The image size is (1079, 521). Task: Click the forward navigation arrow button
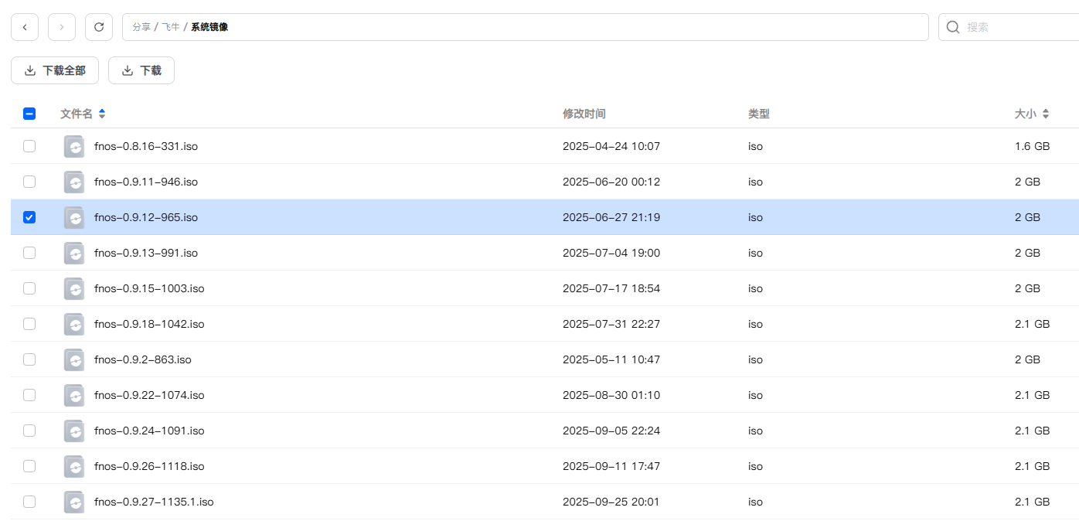(62, 27)
